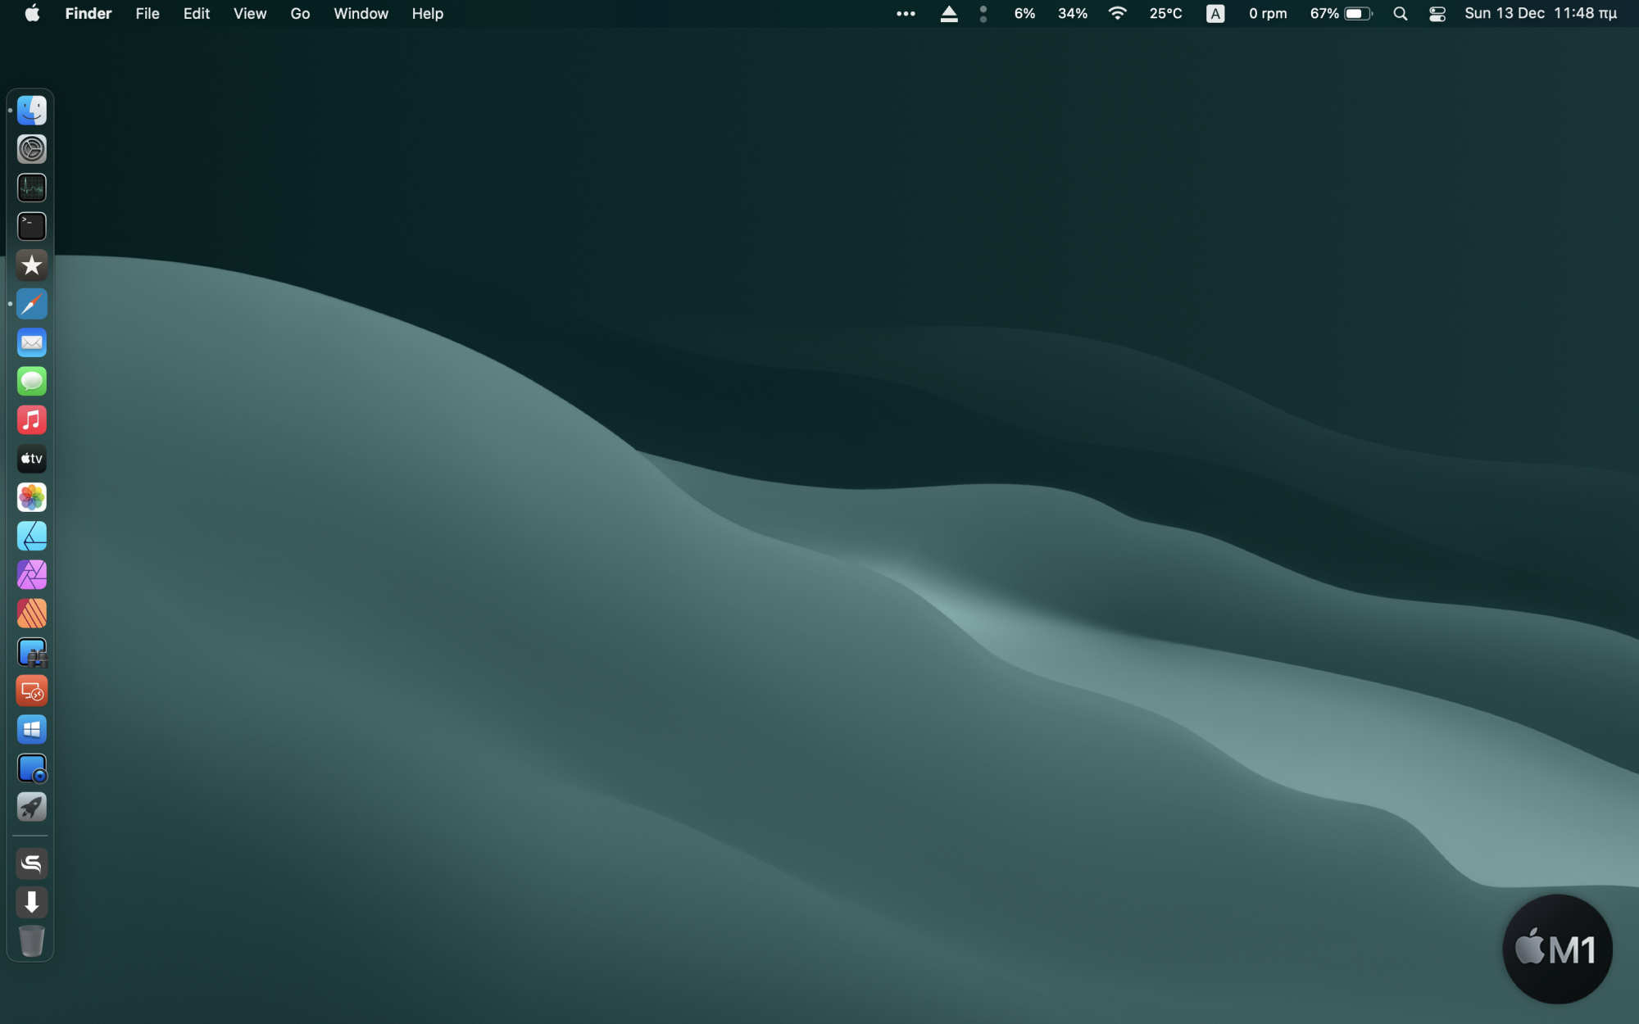Open Affinity Designer in dock
1639x1024 pixels.
tap(32, 536)
